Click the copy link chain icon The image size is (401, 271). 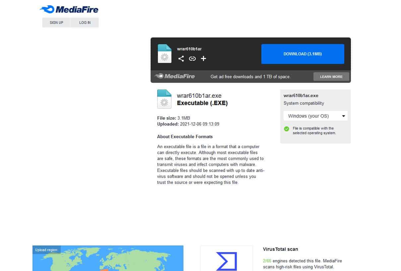(192, 59)
